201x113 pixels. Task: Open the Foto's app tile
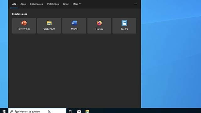pyautogui.click(x=124, y=26)
